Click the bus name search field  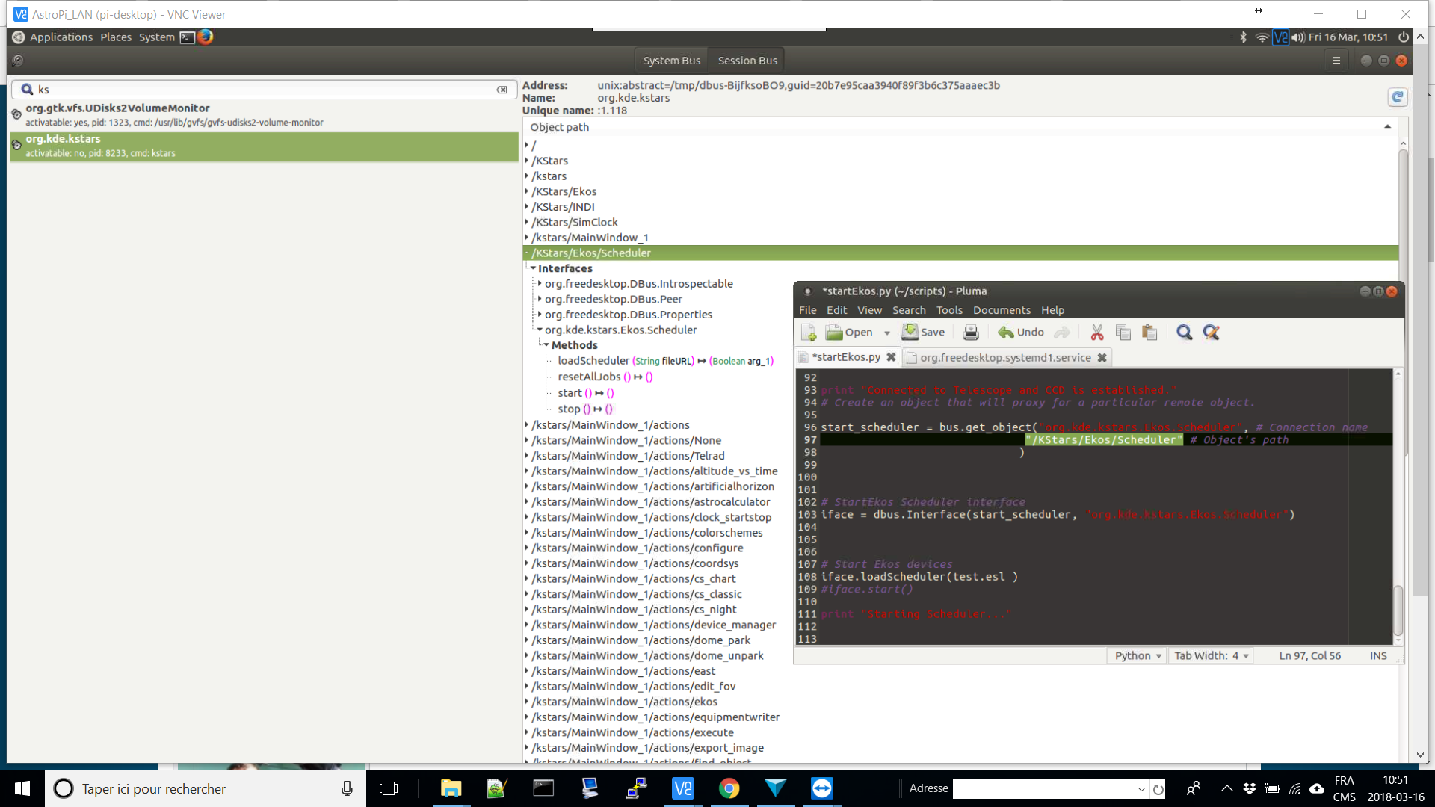pyautogui.click(x=265, y=90)
